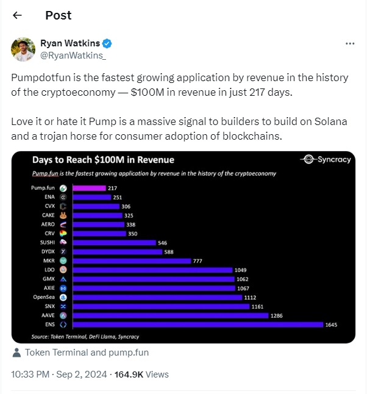Click the 10:33 PM · Sep 2, 2024 timestamp

pyautogui.click(x=57, y=374)
